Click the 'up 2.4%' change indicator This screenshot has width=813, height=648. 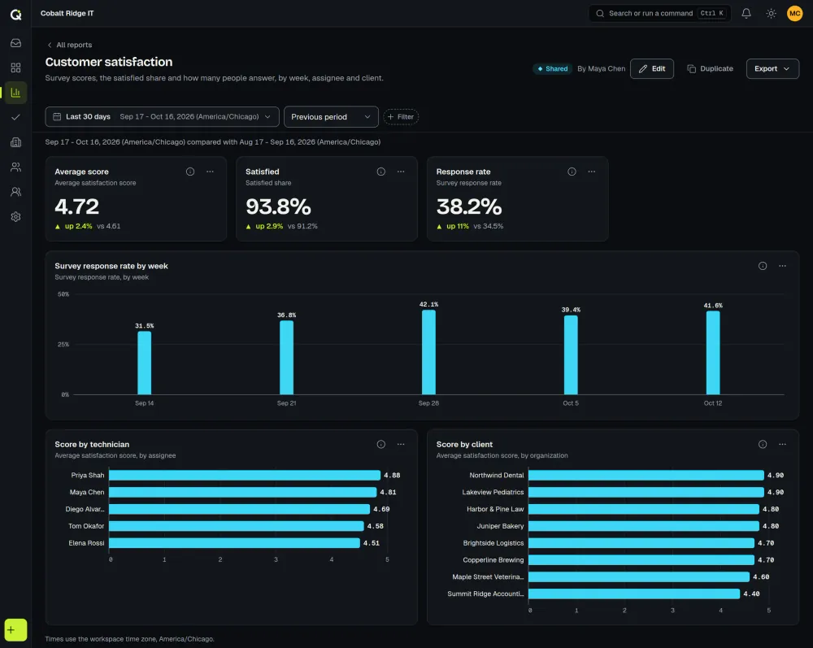[74, 227]
